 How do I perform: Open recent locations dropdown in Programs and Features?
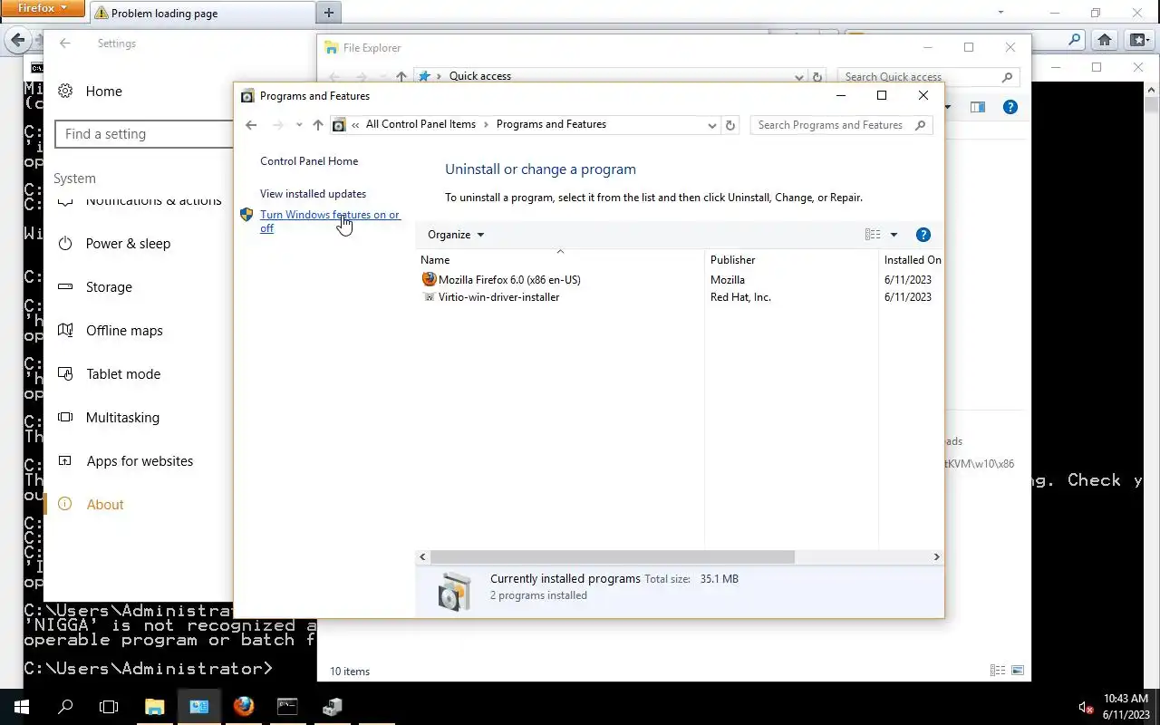[299, 125]
